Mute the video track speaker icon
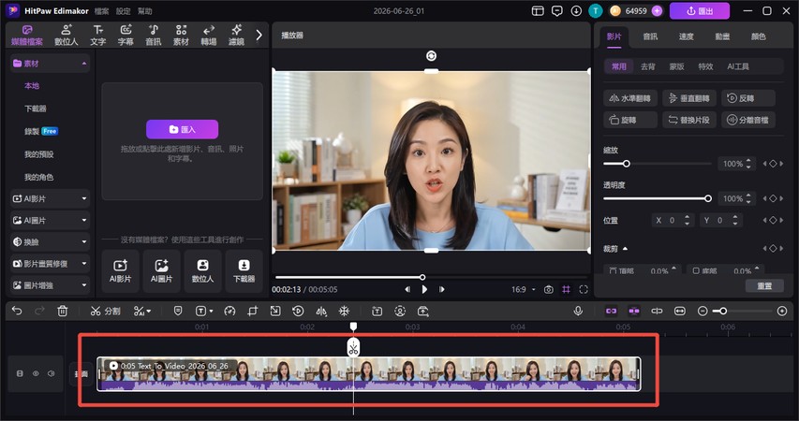 point(51,373)
